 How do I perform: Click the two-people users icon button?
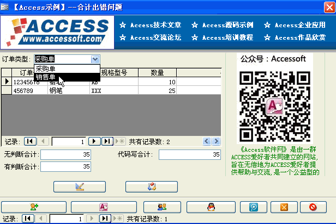tap(162, 207)
